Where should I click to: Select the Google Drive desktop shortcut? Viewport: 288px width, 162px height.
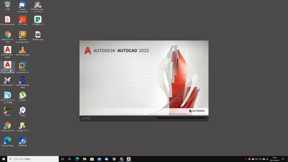coord(22,127)
